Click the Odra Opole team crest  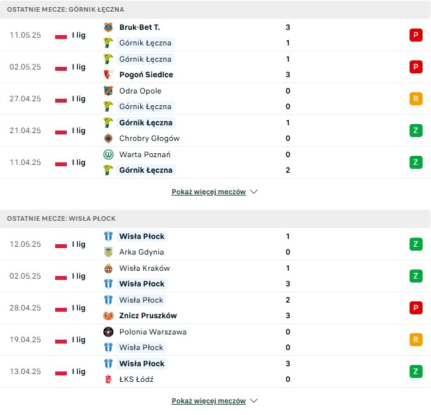pos(108,91)
